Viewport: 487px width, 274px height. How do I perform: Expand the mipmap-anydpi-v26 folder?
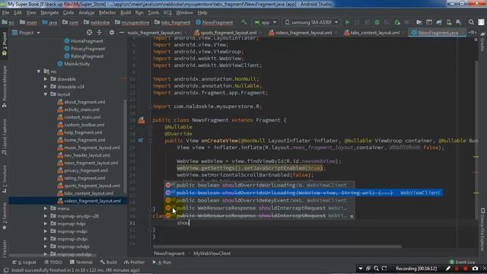click(x=46, y=216)
